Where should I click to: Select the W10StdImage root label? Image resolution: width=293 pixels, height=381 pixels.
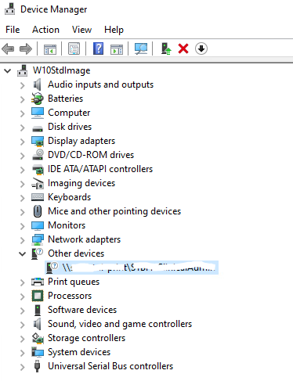[62, 70]
